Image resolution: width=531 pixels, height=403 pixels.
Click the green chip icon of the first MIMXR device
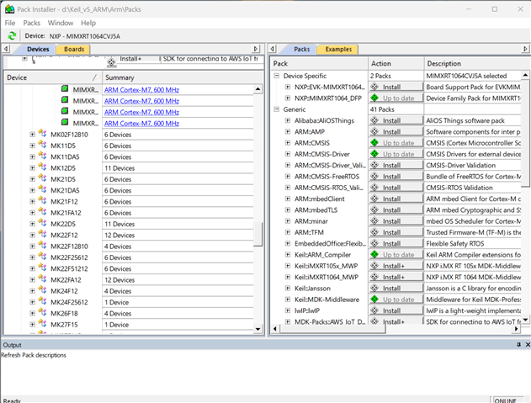64,89
